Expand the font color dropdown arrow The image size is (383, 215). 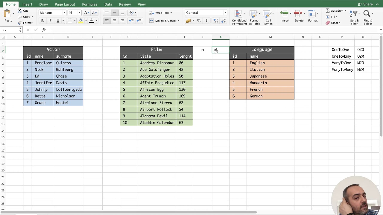coord(97,21)
